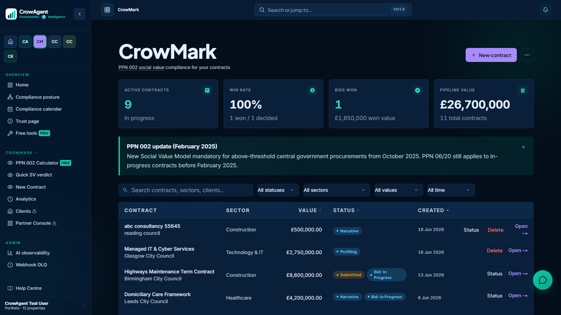Open the chat support bubble
This screenshot has height=315, width=561.
(543, 280)
